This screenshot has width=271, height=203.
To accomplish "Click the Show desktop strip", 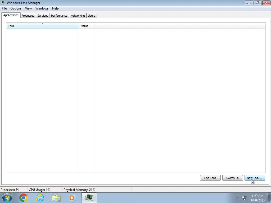I will (269, 198).
